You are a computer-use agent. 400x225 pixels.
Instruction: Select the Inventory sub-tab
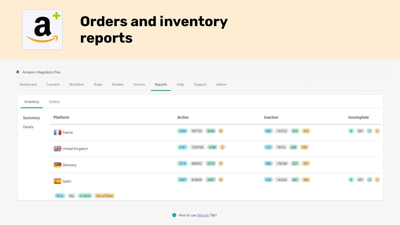pos(32,102)
